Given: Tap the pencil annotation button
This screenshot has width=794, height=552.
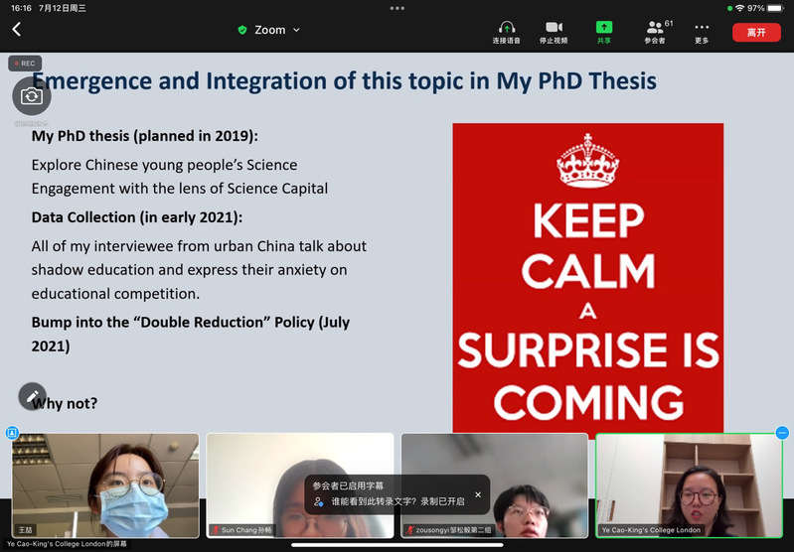Looking at the screenshot, I should coord(32,396).
